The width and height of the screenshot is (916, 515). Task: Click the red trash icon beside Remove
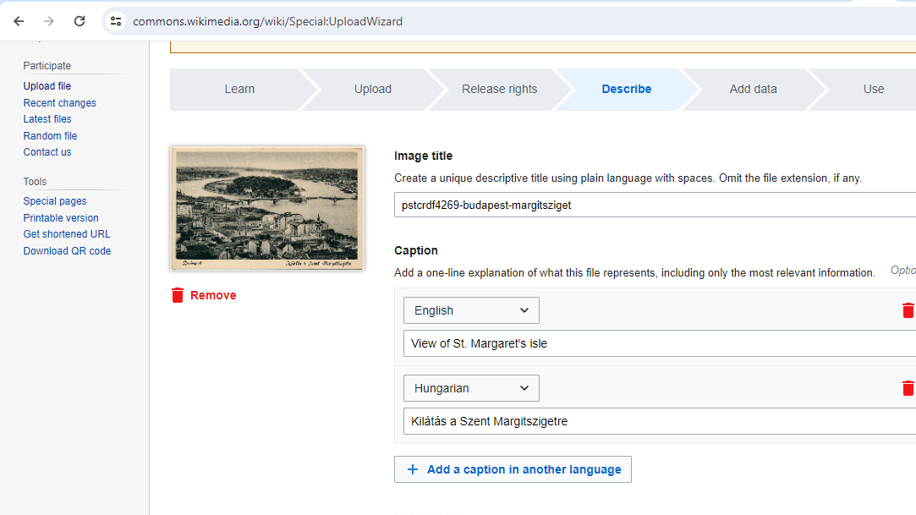coord(178,295)
